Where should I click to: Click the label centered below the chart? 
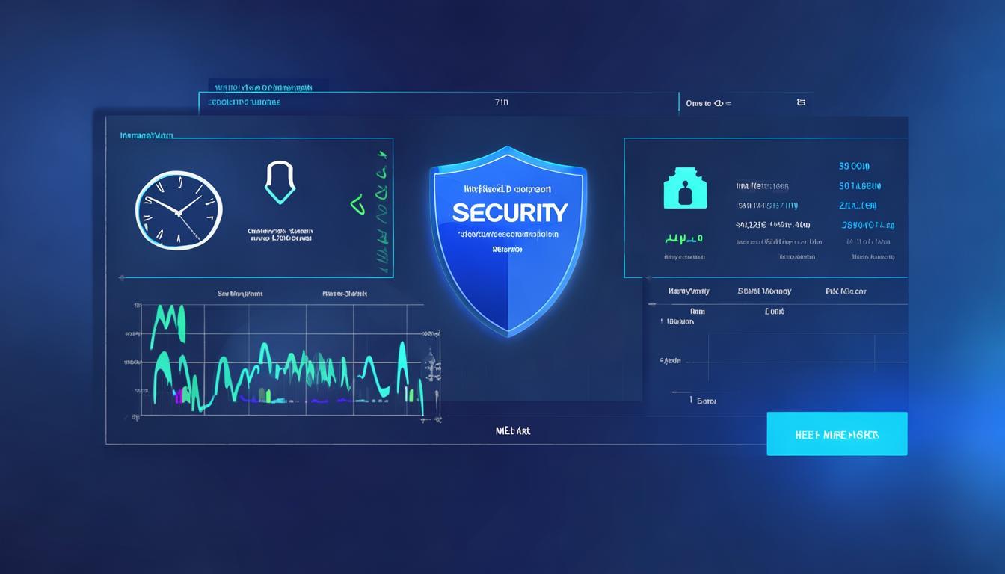[513, 431]
